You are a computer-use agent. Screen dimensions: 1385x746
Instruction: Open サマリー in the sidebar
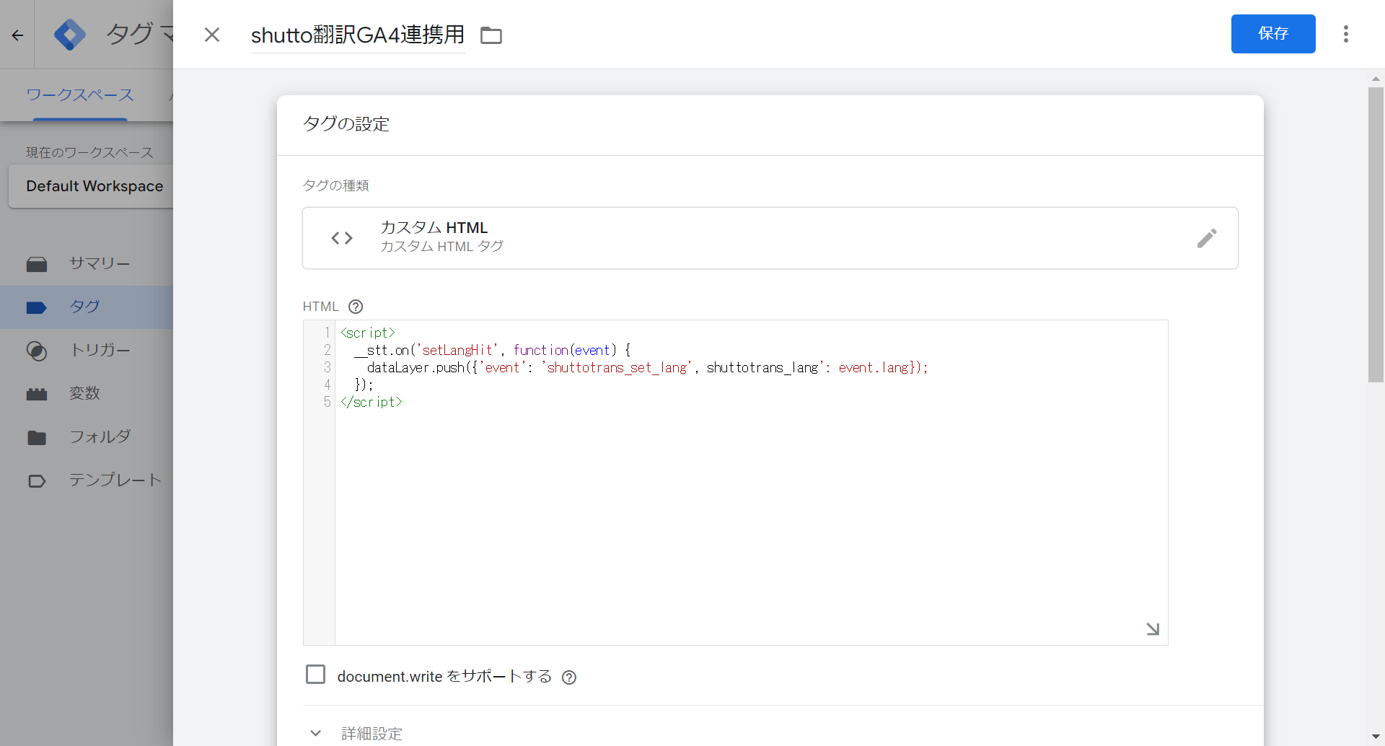(87, 263)
